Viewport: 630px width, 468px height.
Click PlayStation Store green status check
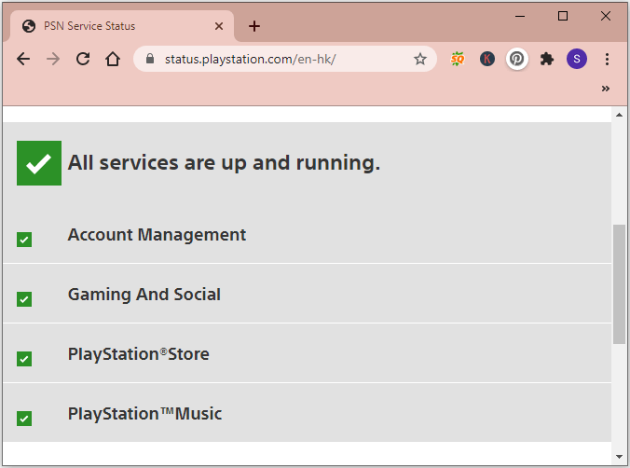(x=24, y=359)
